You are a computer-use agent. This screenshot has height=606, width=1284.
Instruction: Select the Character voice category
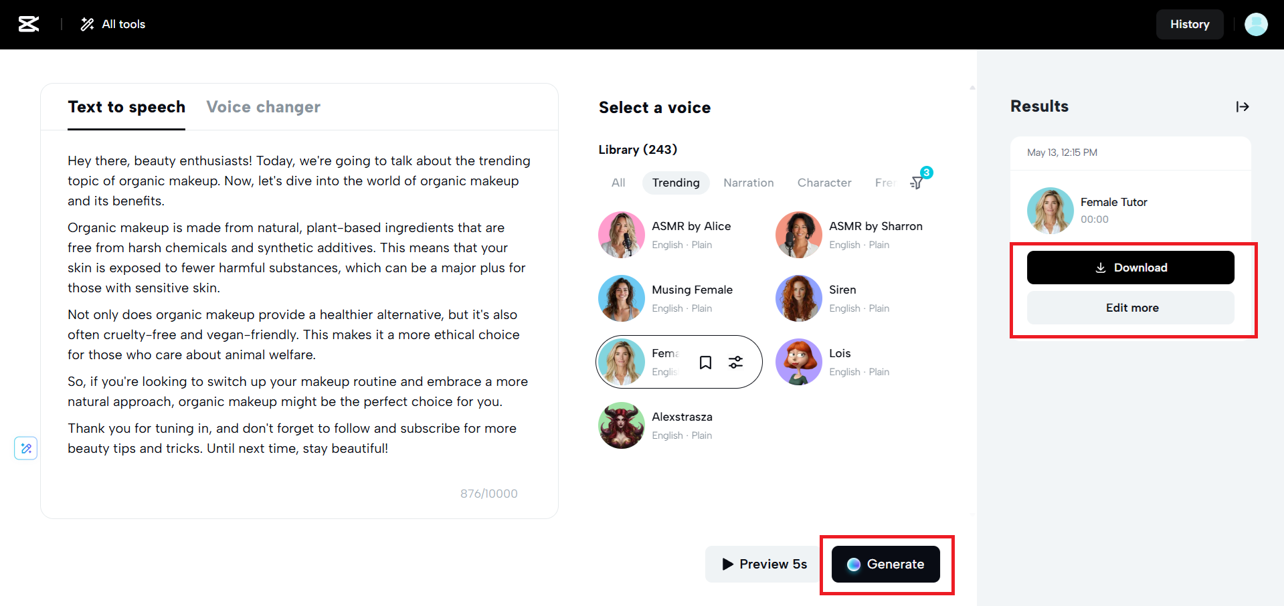[824, 183]
